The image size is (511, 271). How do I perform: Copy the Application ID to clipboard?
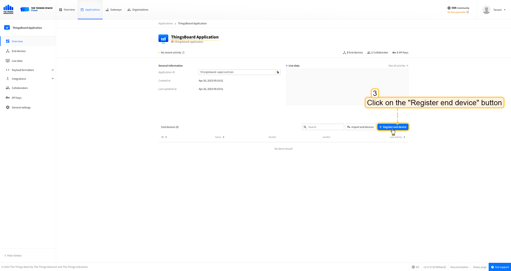(x=278, y=72)
